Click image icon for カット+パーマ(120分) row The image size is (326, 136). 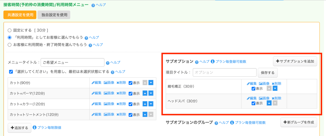coord(109,93)
